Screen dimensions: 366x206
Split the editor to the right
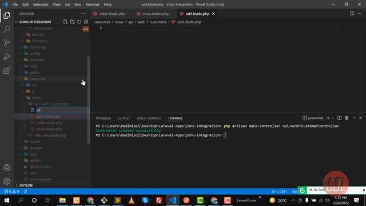point(352,14)
